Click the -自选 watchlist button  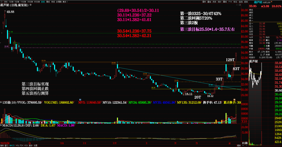click(240, 2)
